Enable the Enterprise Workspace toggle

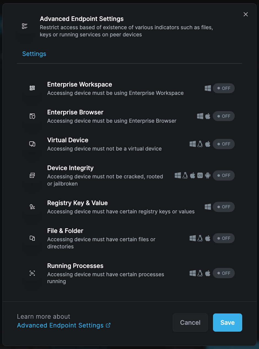(x=223, y=88)
